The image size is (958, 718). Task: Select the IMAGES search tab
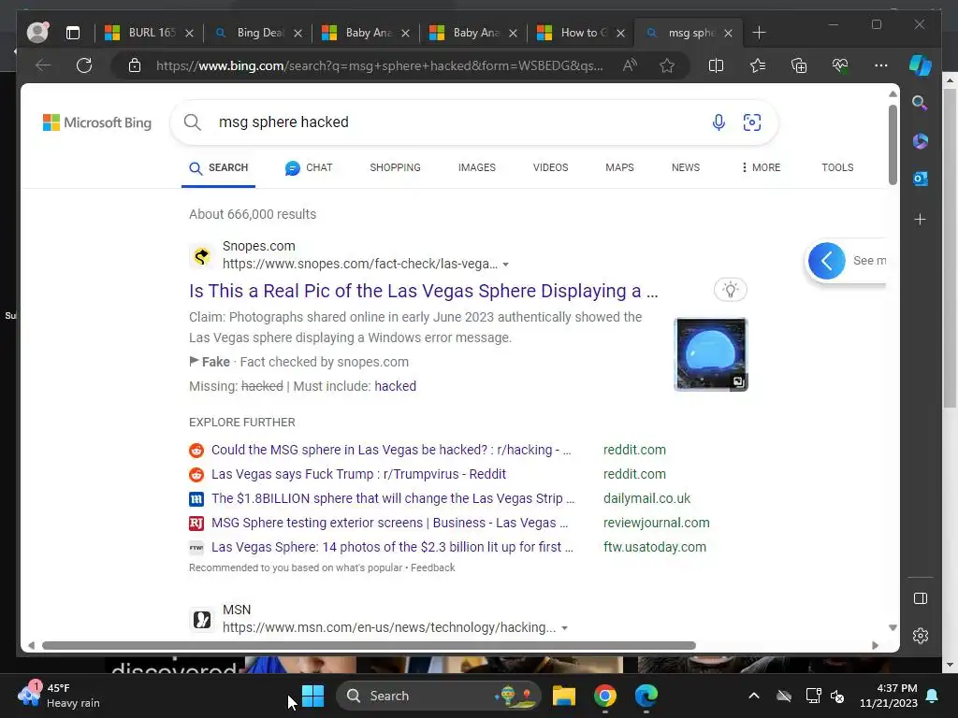point(477,167)
